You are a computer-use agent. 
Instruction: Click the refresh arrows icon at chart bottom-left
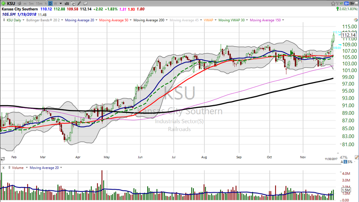click(x=3, y=159)
